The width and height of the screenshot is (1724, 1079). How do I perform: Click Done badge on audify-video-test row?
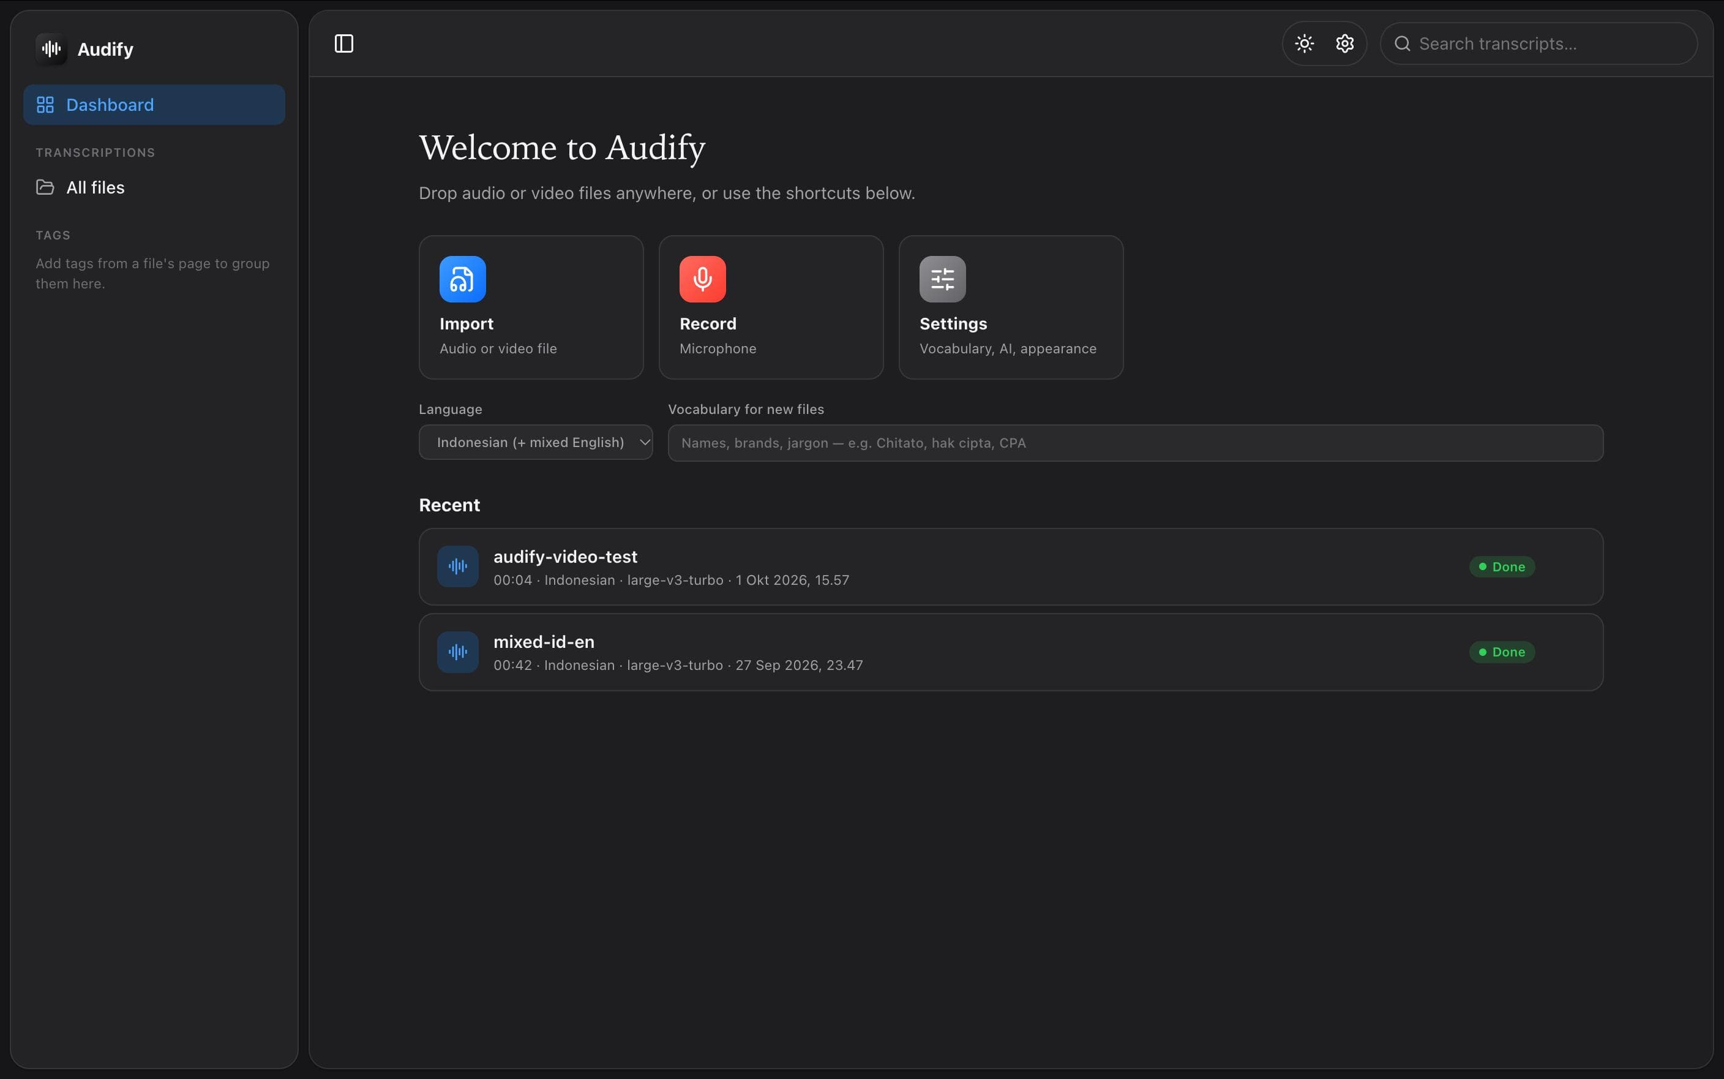coord(1501,566)
